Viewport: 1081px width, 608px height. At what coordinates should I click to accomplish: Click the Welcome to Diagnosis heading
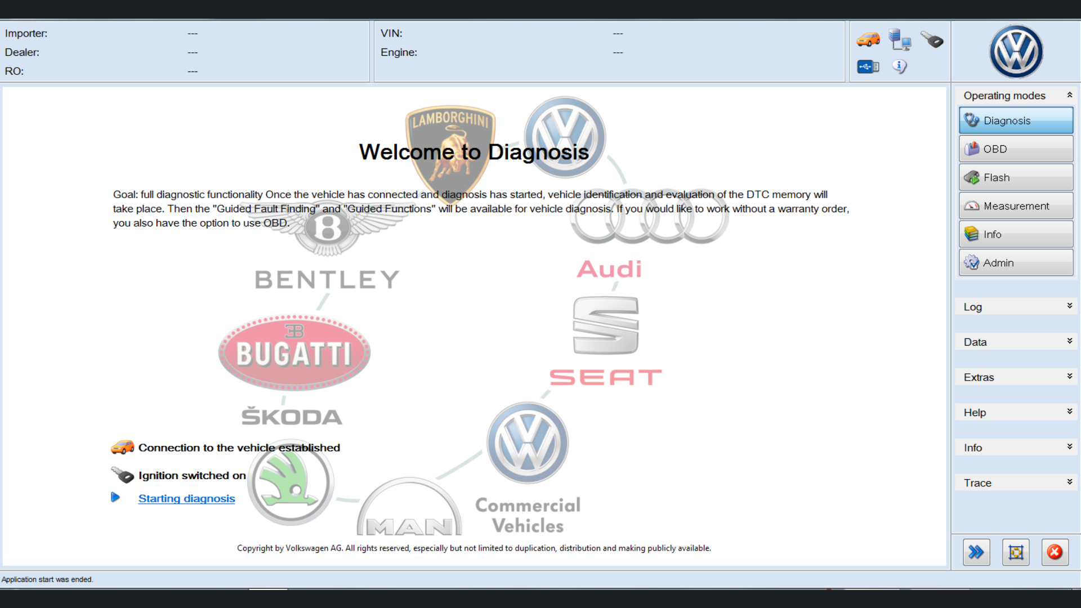474,152
